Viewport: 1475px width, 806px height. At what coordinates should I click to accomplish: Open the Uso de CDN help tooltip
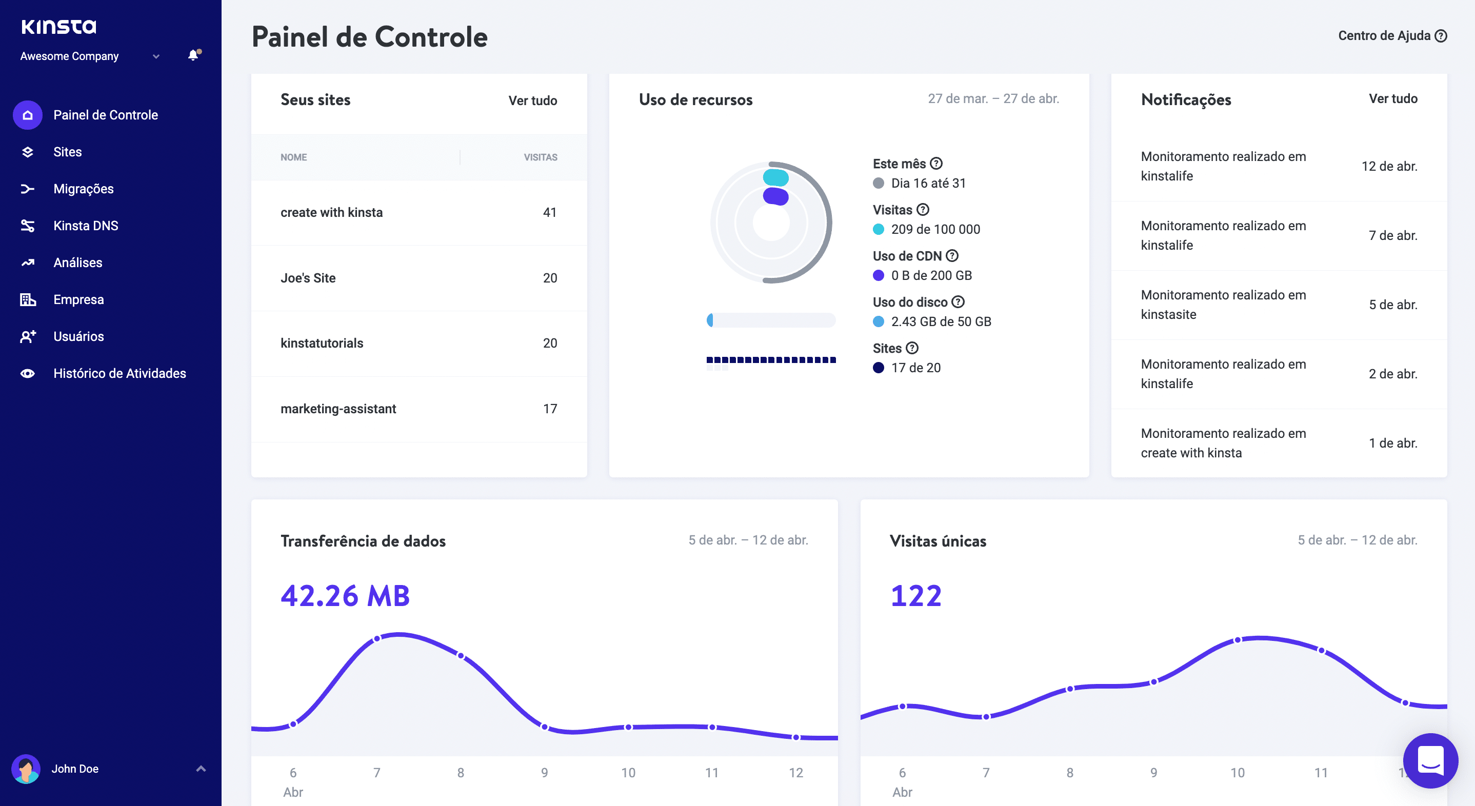coord(952,256)
